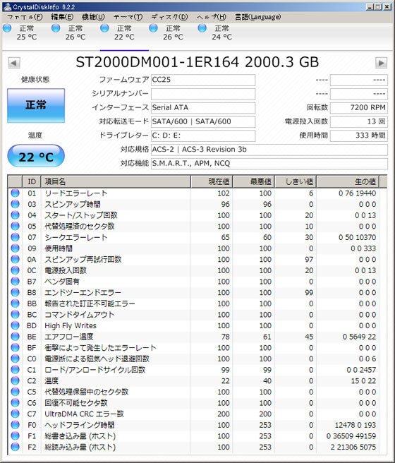The width and height of the screenshot is (395, 463).
Task: Select the row text High Fly Writes
Action: click(x=71, y=325)
